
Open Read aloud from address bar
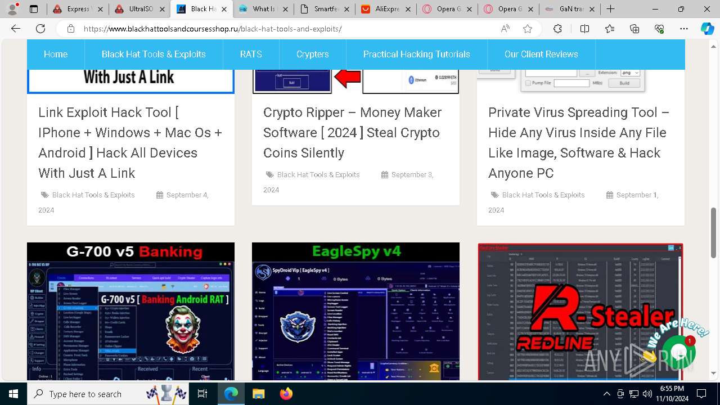[x=505, y=29]
